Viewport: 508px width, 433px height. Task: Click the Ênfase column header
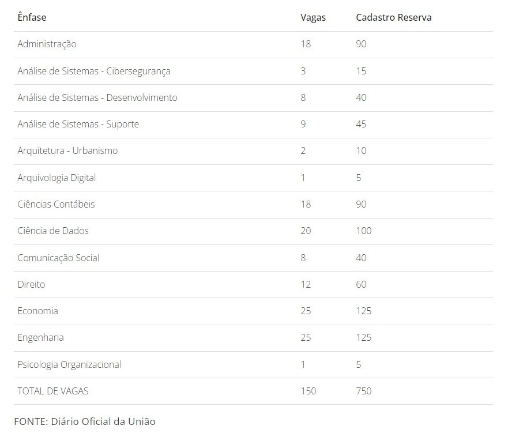pyautogui.click(x=32, y=17)
